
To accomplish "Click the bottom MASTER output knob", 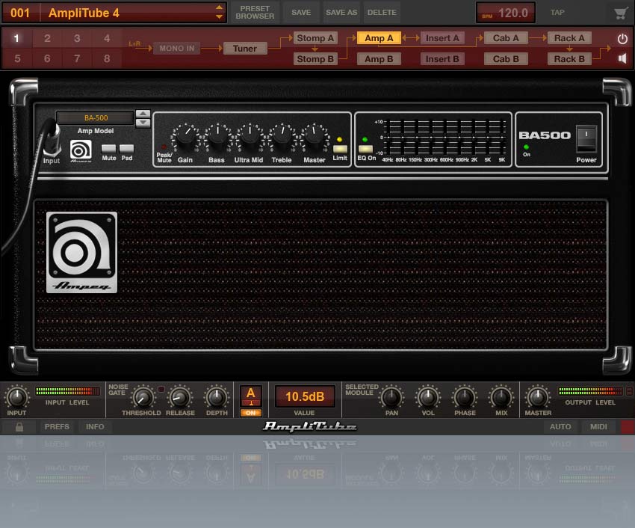I will pyautogui.click(x=538, y=397).
